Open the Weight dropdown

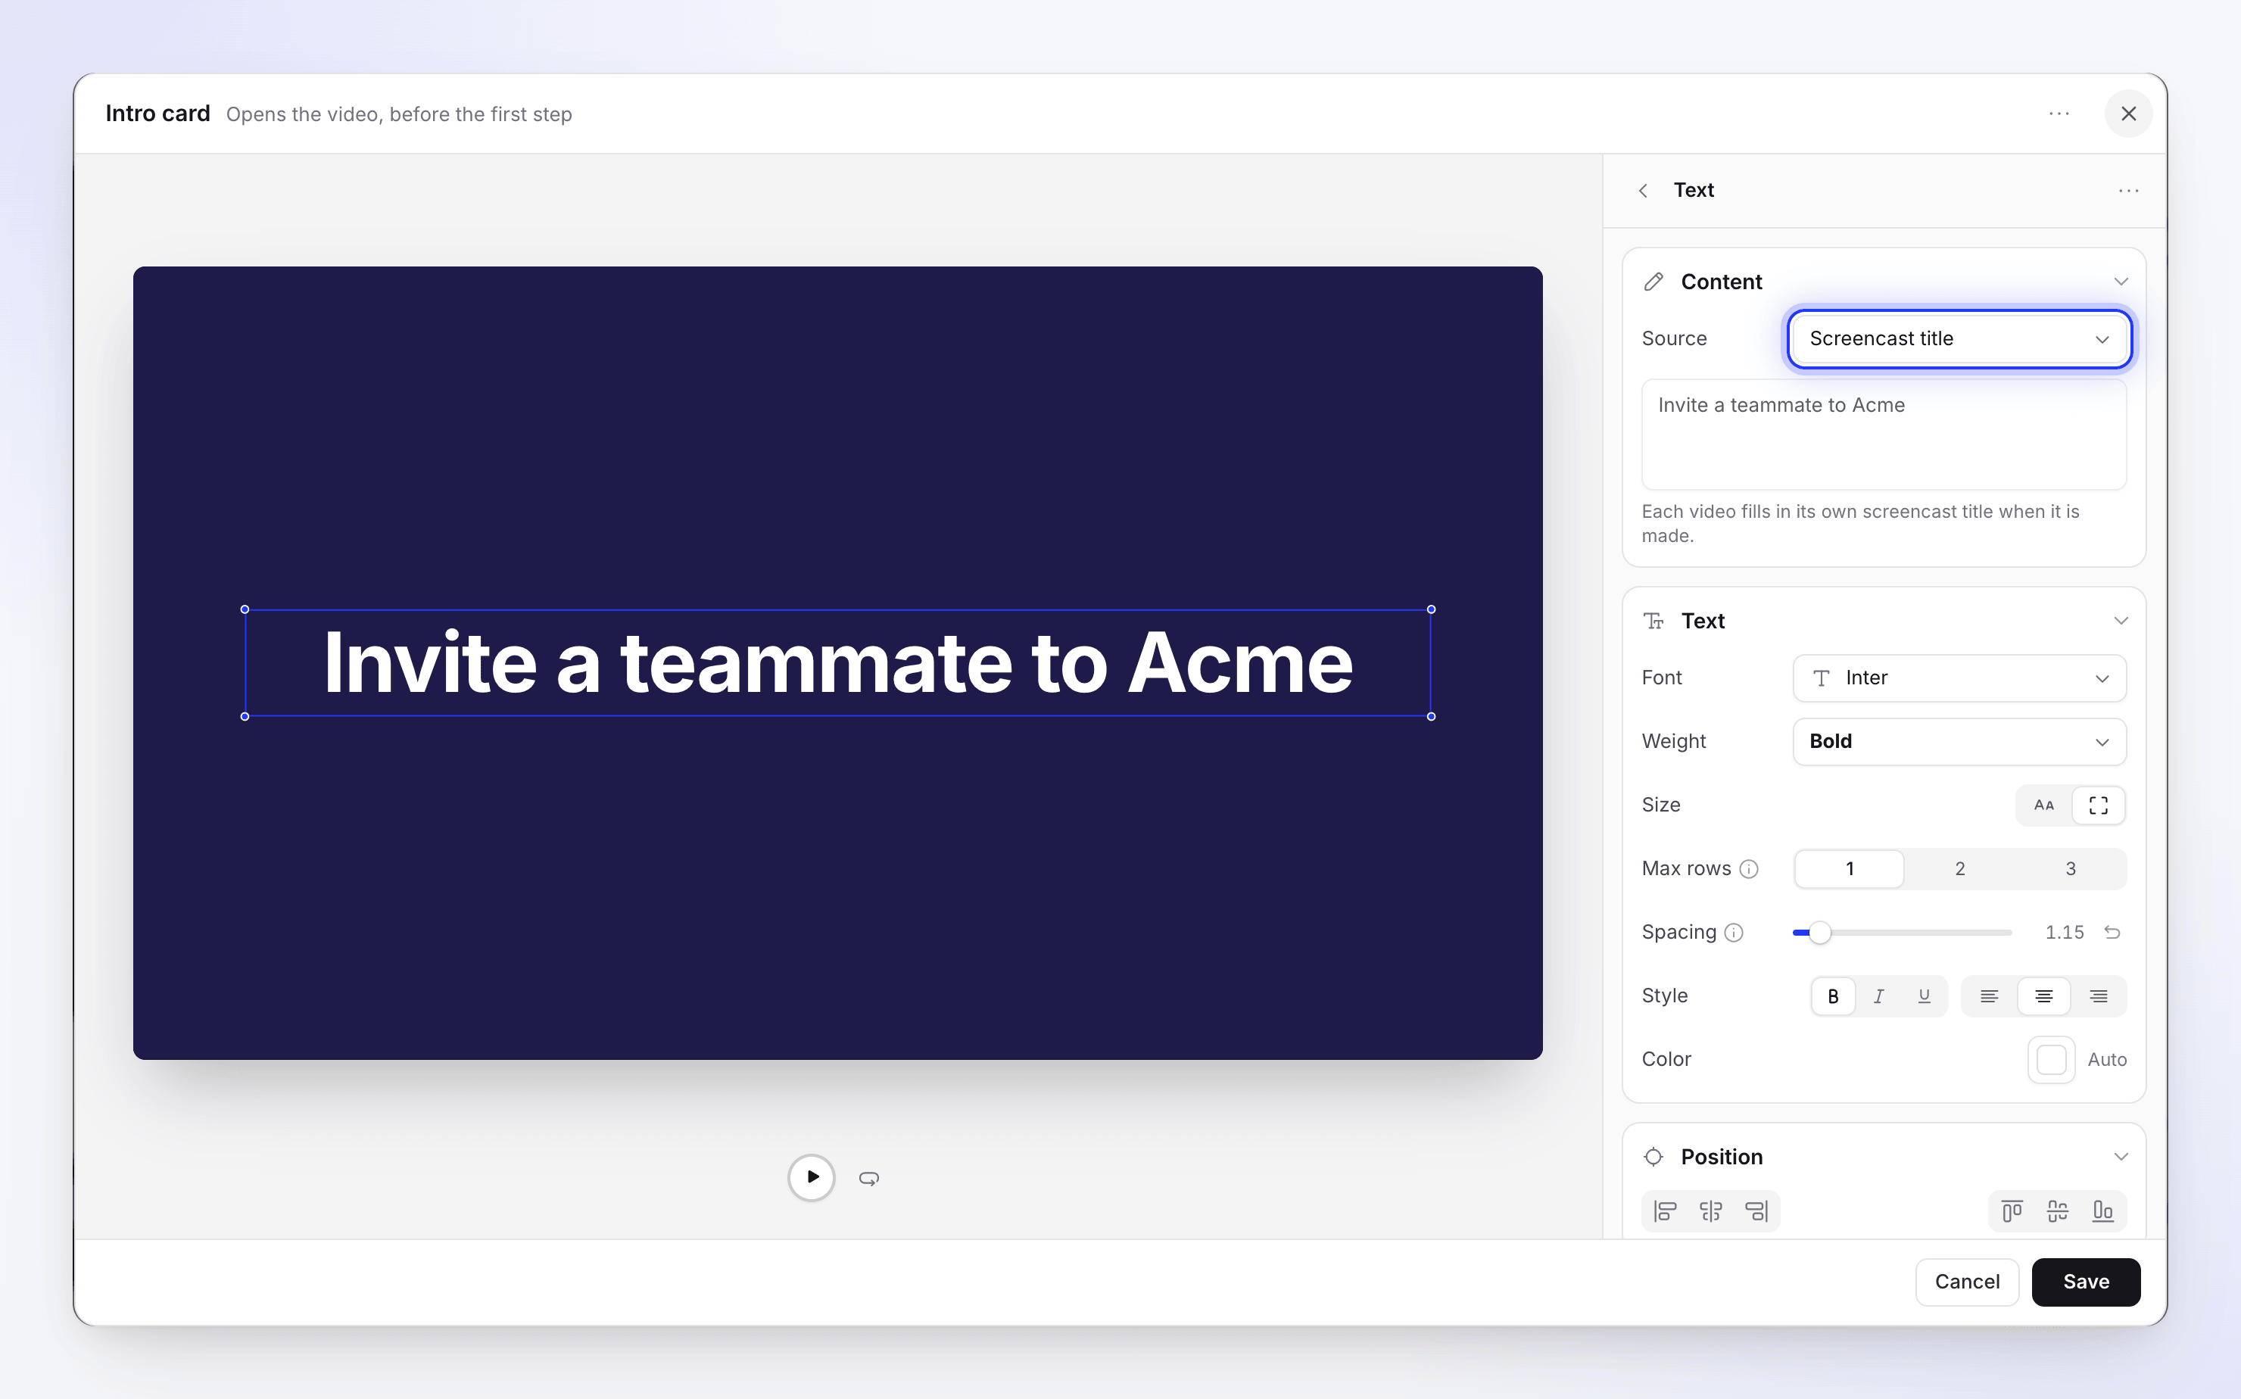(x=1959, y=742)
